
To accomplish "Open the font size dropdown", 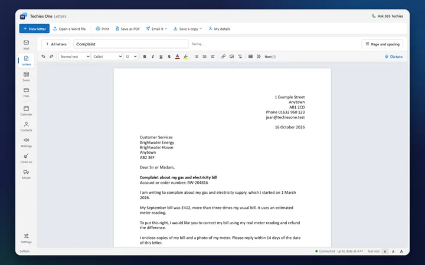I will 130,57.
